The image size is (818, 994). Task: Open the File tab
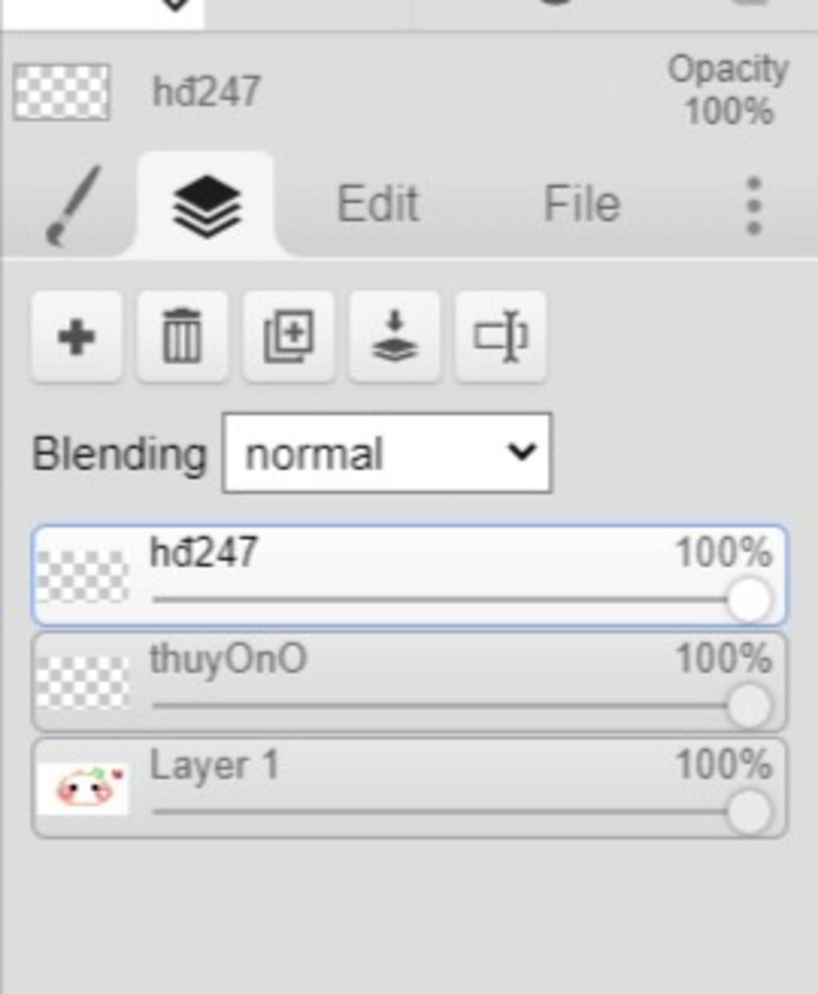point(582,204)
